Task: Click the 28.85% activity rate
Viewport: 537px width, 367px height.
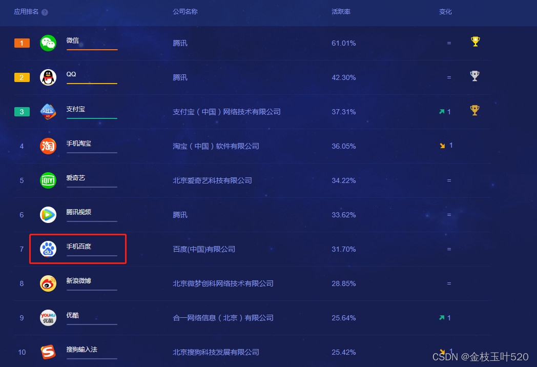Action: click(x=343, y=283)
